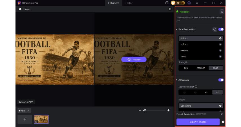Open the Add dropdown arrow
Screen dimensions: 241x127
28,111
